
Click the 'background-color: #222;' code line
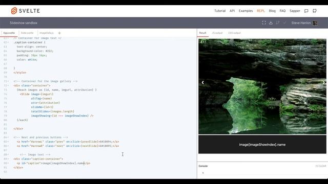coord(35,51)
